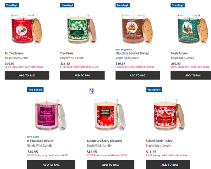View the Chocolate Covered Orange candle photo
211x169 pixels.
[137, 28]
